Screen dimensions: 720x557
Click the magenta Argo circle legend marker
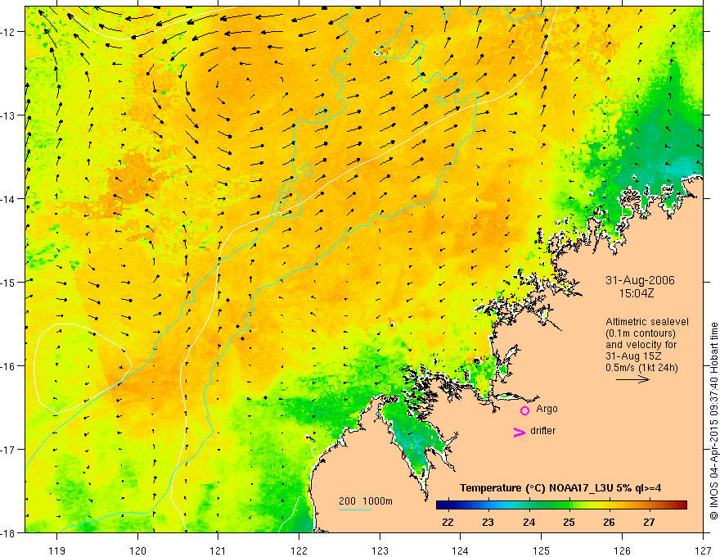(524, 410)
